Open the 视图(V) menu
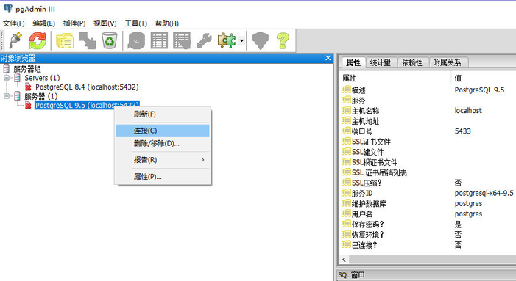The height and width of the screenshot is (281, 516). (105, 23)
